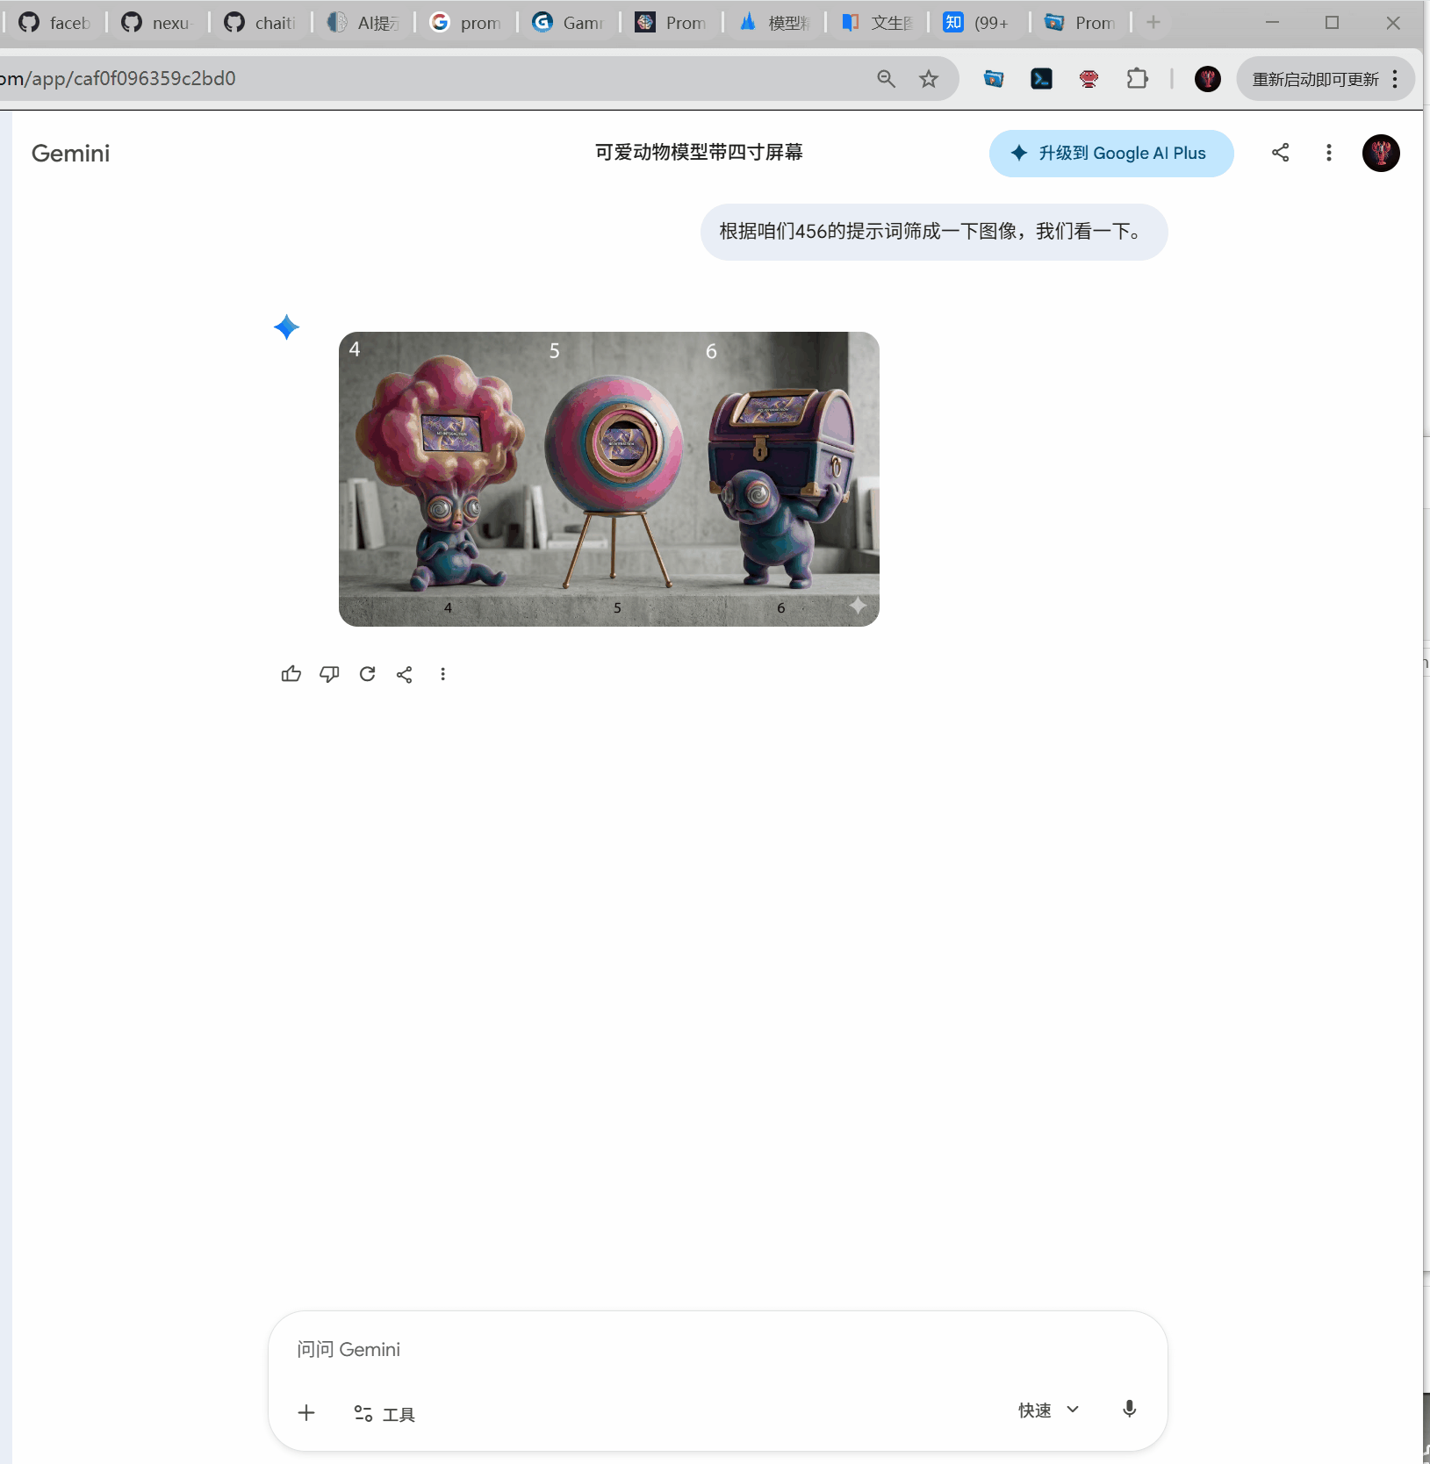Open the blue folder browser extension
1430x1464 pixels.
pos(994,79)
